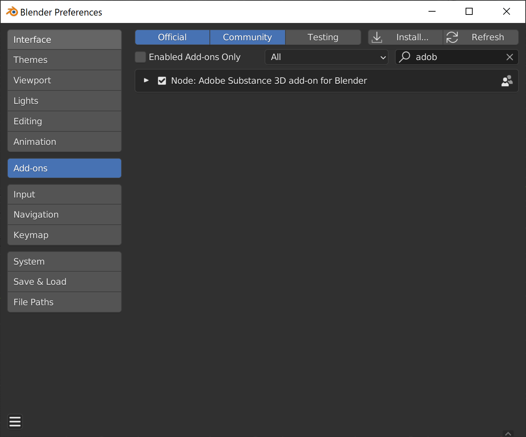Open the System preferences section
The width and height of the screenshot is (526, 437).
click(64, 261)
